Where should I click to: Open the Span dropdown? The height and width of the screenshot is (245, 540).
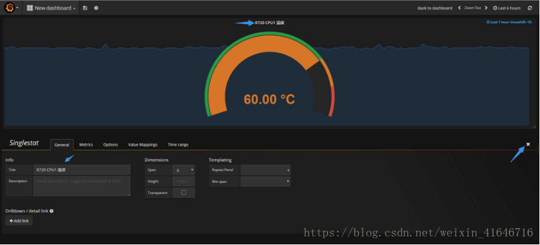[x=184, y=170]
